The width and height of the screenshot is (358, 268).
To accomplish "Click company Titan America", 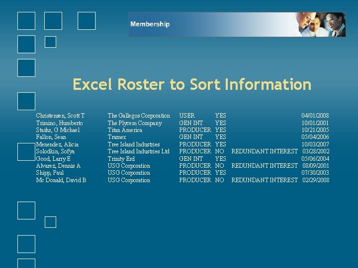I will (125, 130).
